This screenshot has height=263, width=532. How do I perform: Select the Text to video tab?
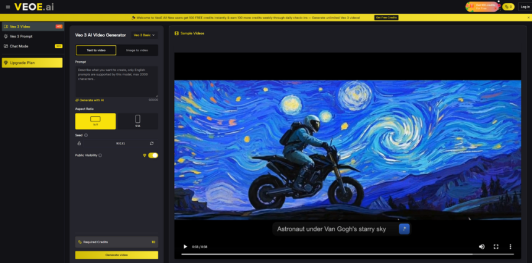pyautogui.click(x=96, y=50)
